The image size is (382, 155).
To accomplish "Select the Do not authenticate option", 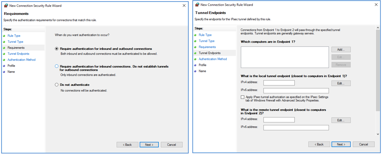I will pos(57,85).
